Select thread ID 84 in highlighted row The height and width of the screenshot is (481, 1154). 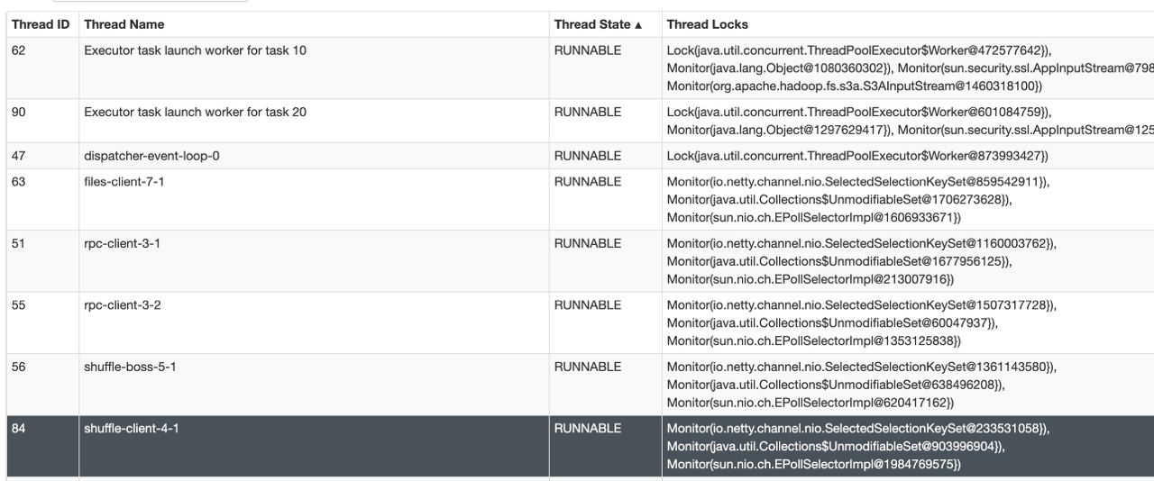(19, 428)
